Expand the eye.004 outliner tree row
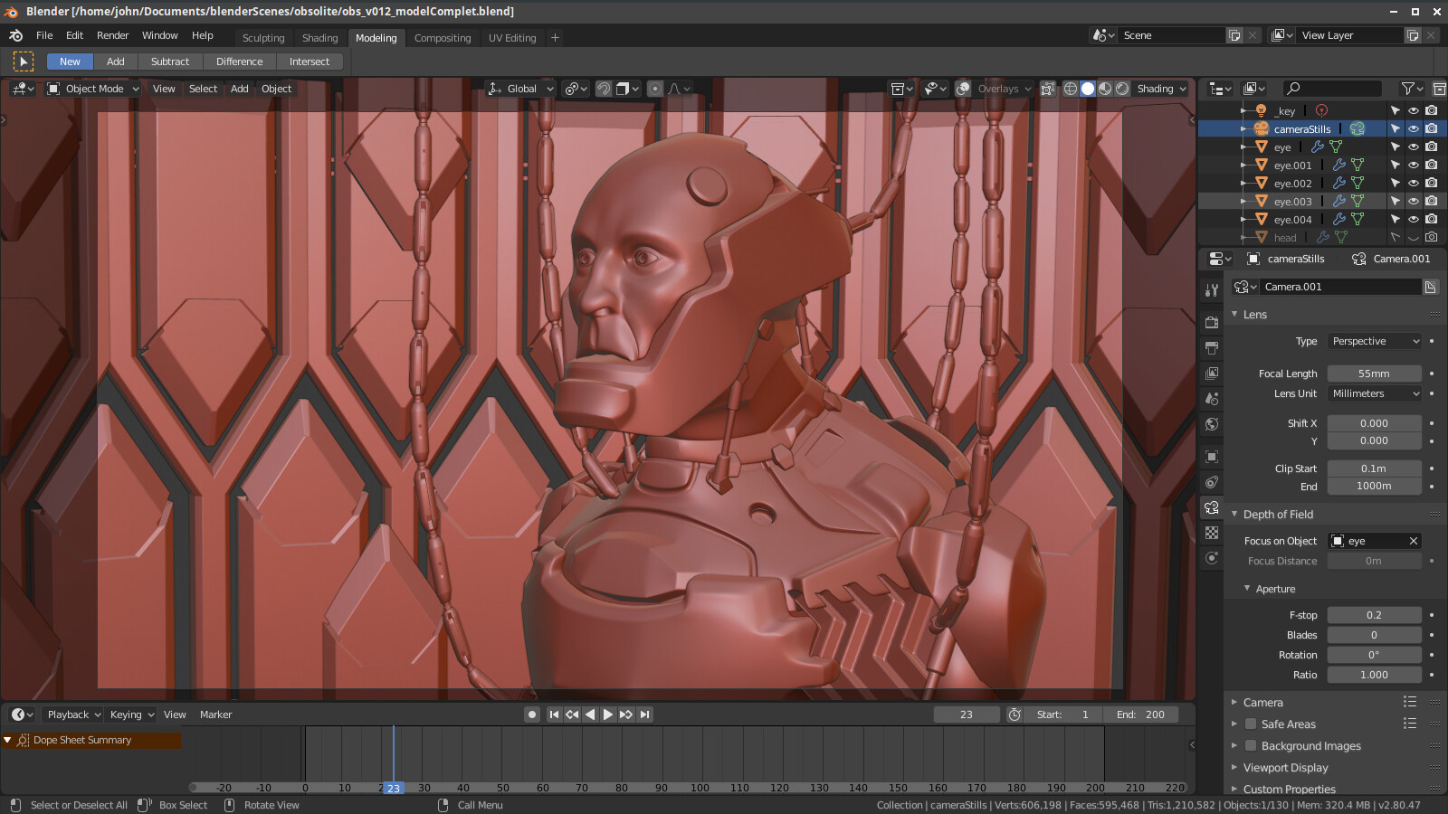Viewport: 1448px width, 814px height. (x=1243, y=219)
